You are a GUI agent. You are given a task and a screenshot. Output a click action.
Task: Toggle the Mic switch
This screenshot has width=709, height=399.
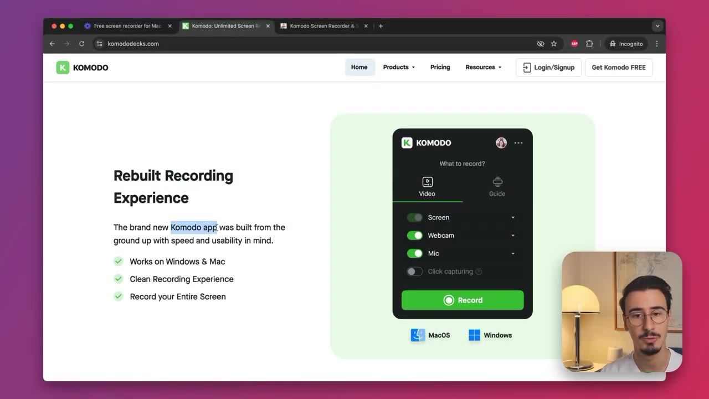(x=414, y=253)
